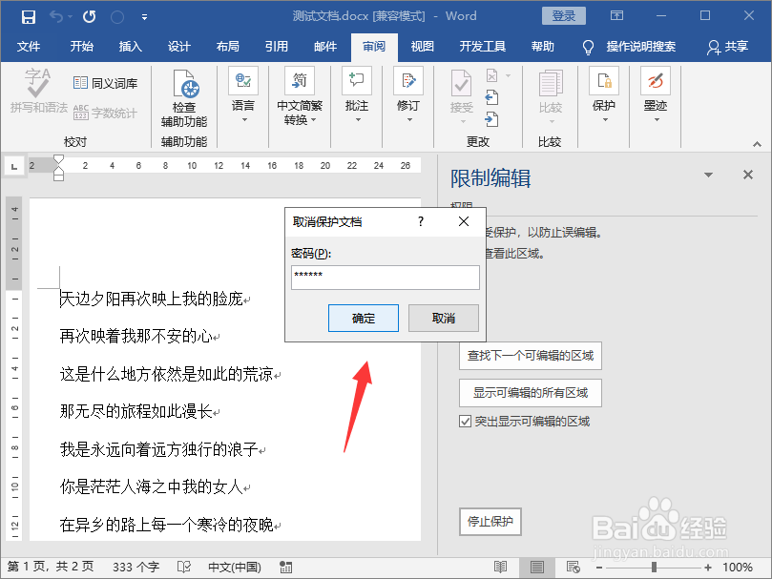Open the thesaurus (同义词库) tool
Viewport: 772px width, 579px height.
[x=106, y=85]
